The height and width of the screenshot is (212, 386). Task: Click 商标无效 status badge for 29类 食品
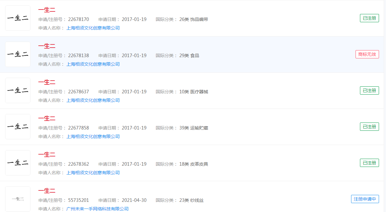click(x=367, y=54)
